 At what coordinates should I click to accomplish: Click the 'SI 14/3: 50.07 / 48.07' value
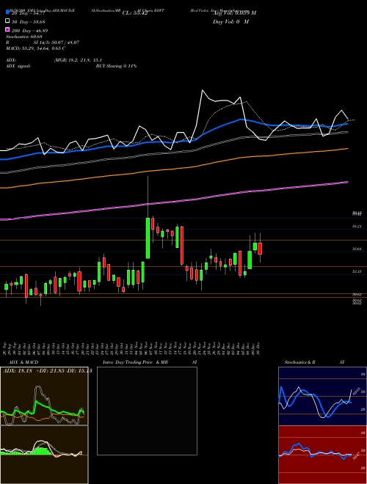[x=57, y=43]
